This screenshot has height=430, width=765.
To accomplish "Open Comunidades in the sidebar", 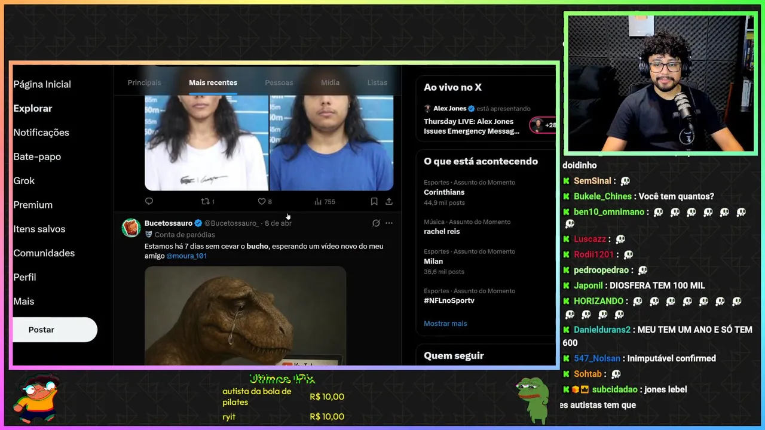I will tap(44, 253).
